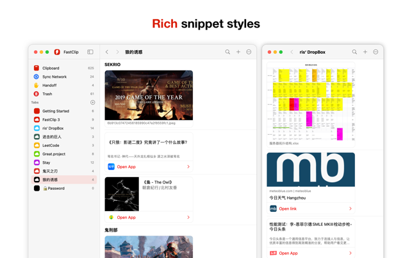Image resolution: width=412 pixels, height=258 pixels.
Task: Go back in main window toolbar
Action: 107,52
